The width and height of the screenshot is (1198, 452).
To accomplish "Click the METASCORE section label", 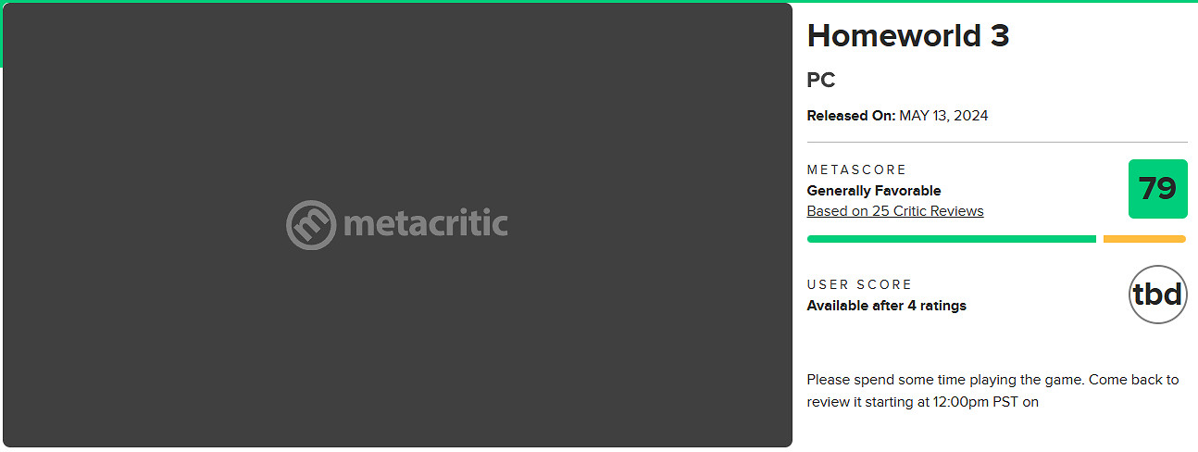I will point(856,169).
